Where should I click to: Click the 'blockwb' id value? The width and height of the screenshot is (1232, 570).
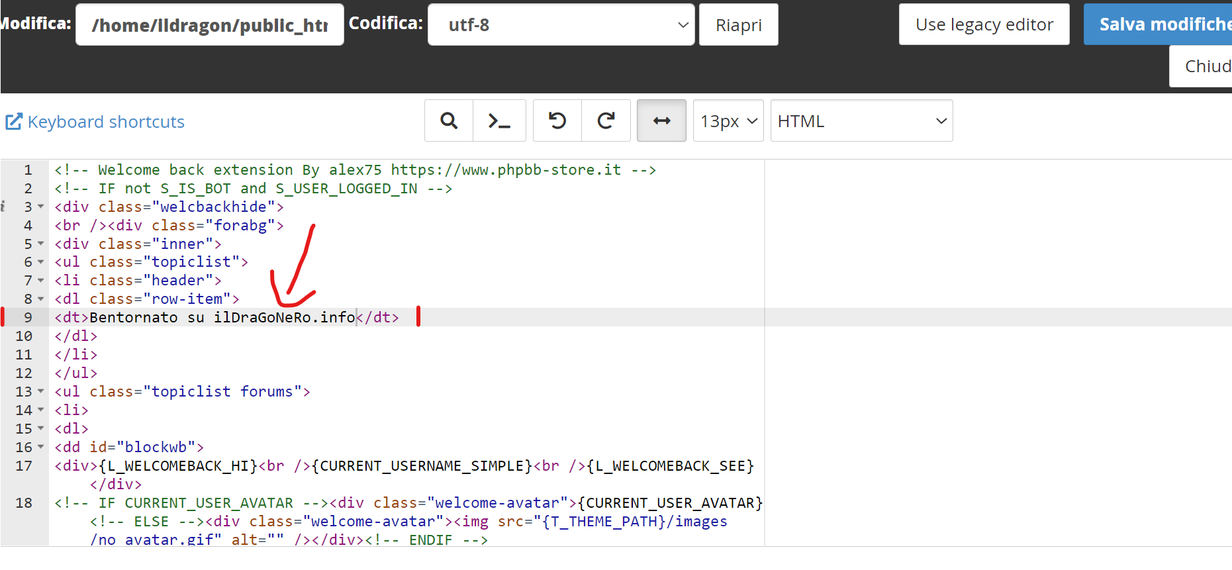click(x=156, y=448)
